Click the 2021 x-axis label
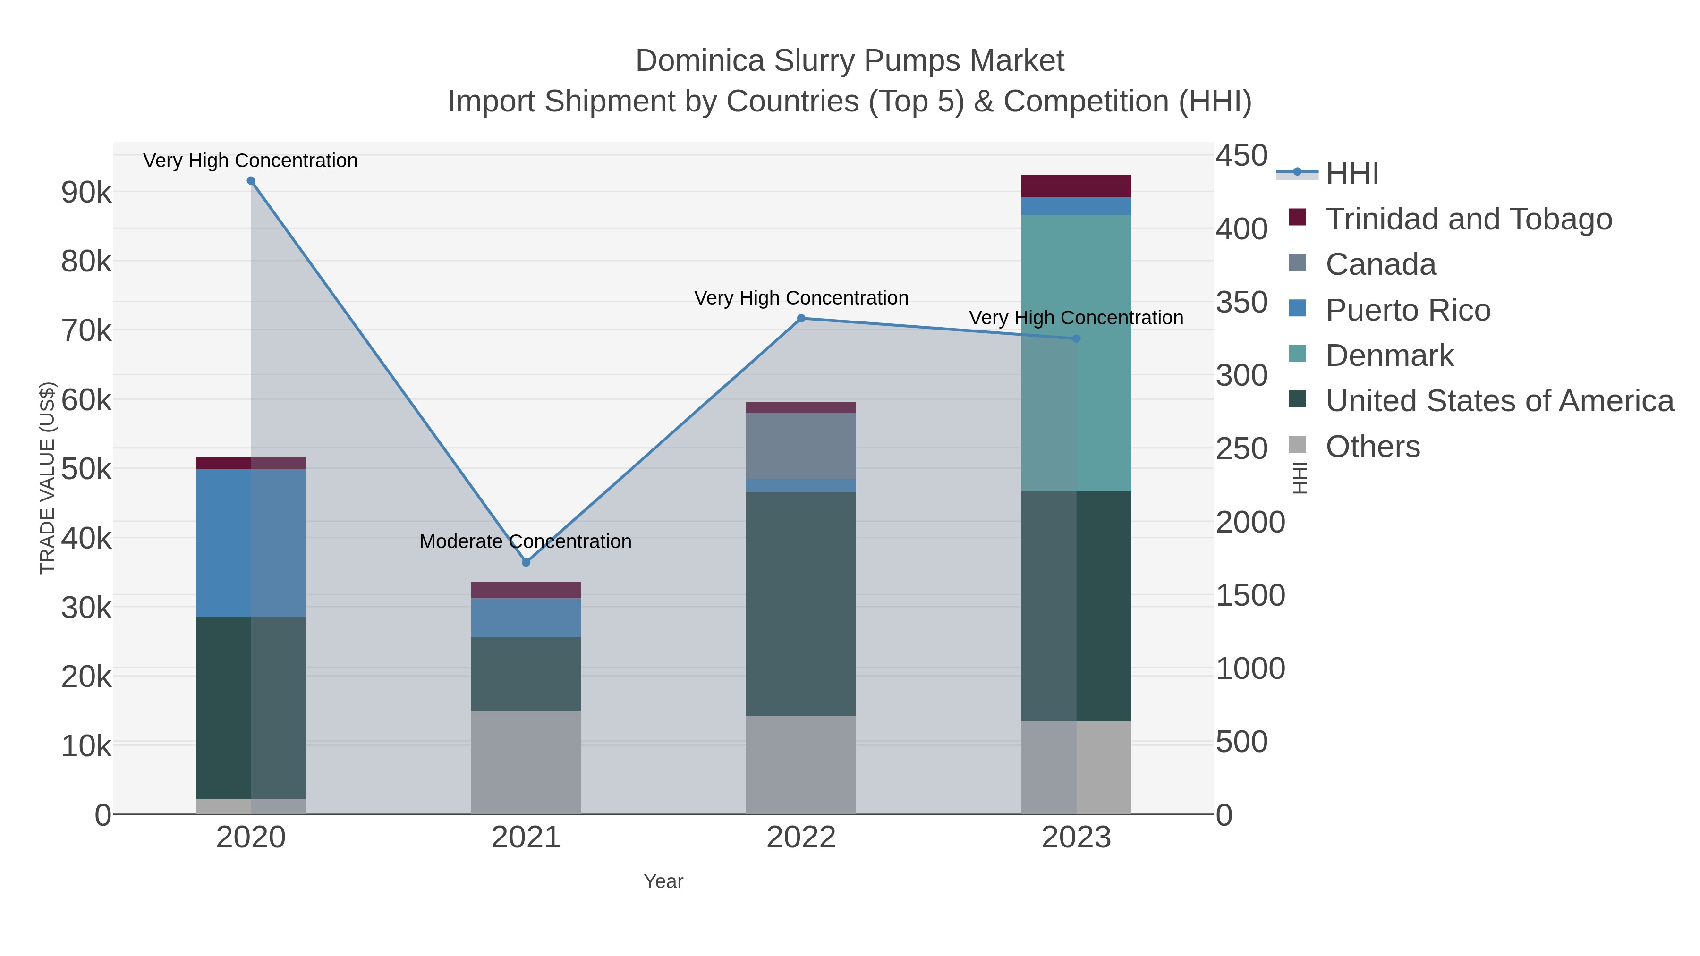 [526, 838]
